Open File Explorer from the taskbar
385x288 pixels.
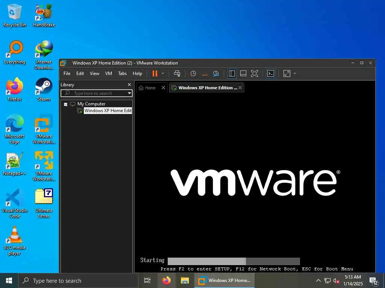185,280
